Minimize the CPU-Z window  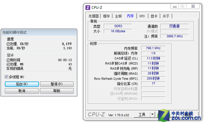175,6
